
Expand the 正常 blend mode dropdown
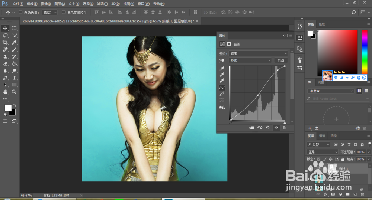(x=322, y=152)
